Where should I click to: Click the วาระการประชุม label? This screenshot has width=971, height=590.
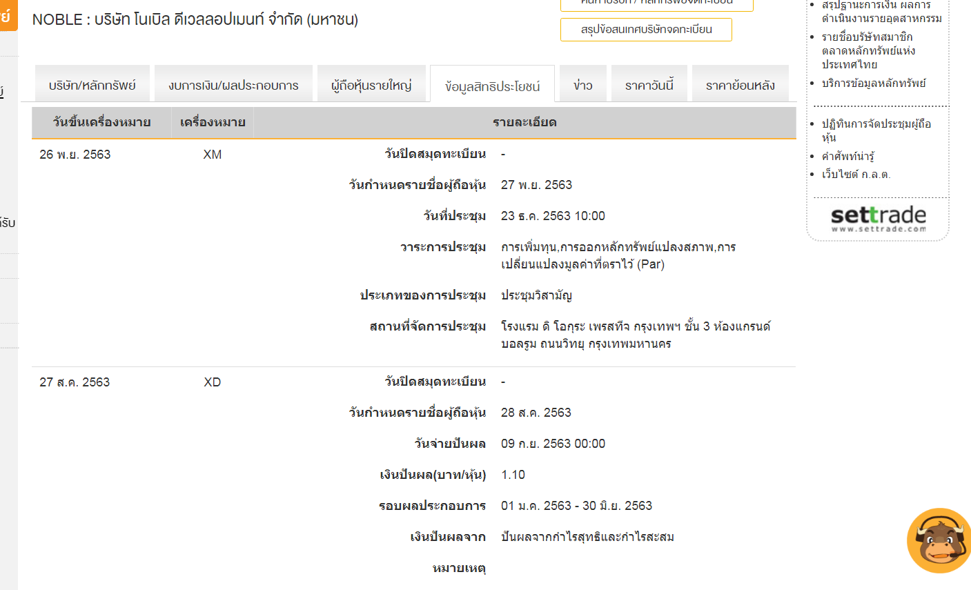(443, 247)
